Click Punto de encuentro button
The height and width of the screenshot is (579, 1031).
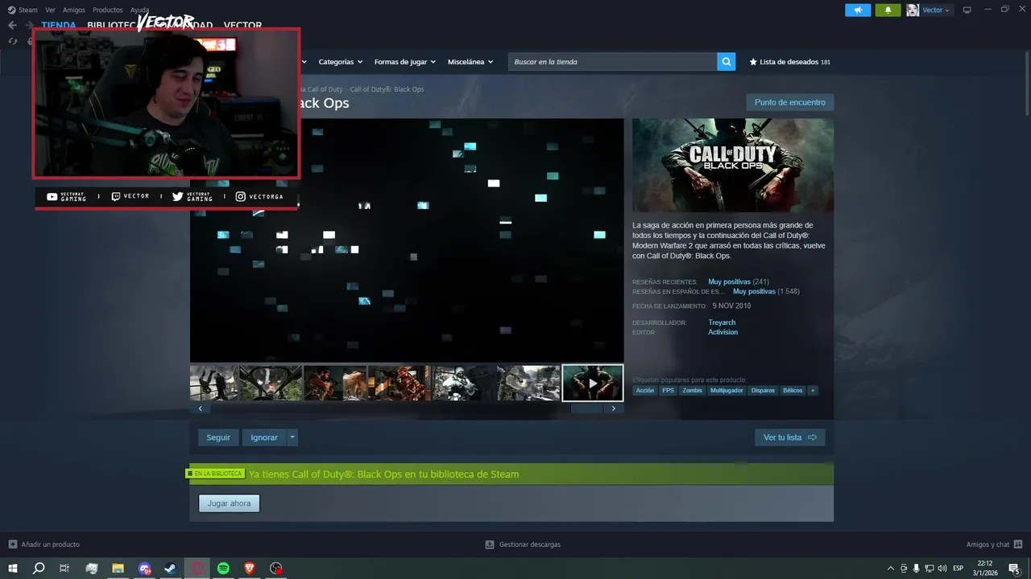(790, 102)
